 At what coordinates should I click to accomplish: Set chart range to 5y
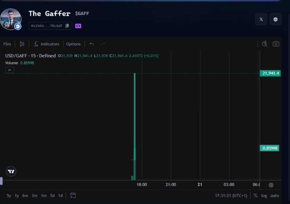click(x=9, y=196)
